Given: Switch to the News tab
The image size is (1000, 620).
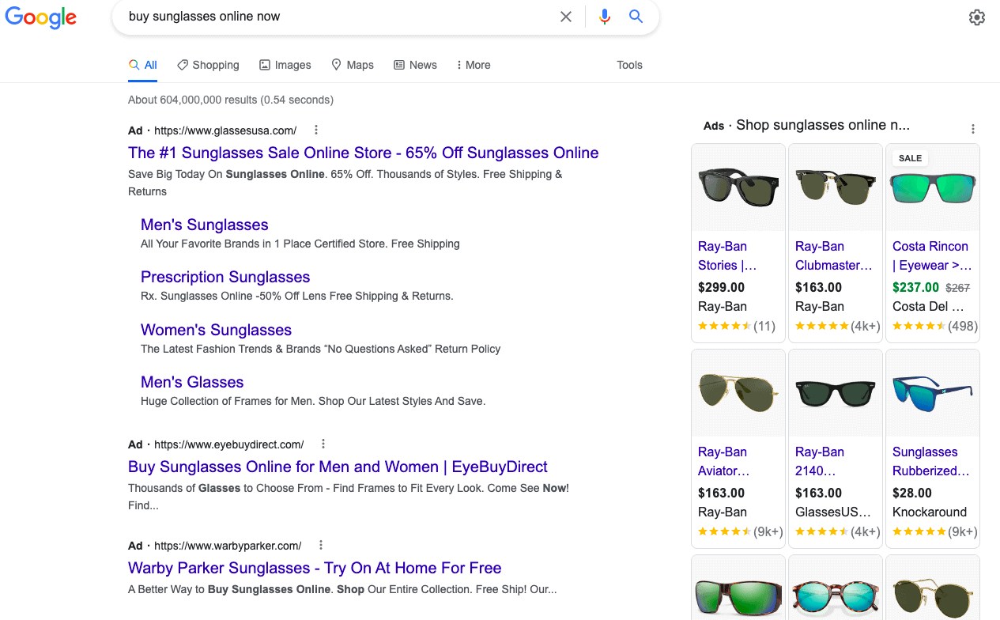Looking at the screenshot, I should pyautogui.click(x=415, y=65).
